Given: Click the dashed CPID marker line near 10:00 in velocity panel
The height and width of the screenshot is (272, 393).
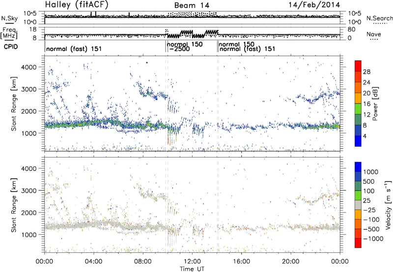Looking at the screenshot, I should (x=167, y=205).
